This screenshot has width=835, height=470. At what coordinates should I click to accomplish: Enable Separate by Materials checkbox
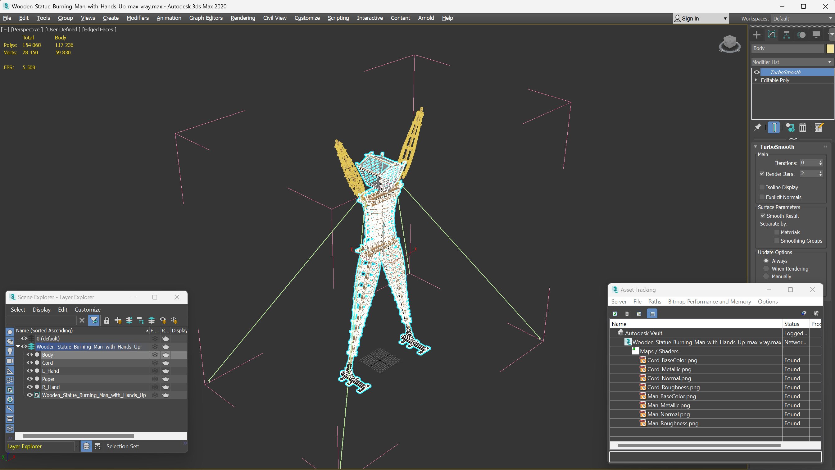[777, 232]
